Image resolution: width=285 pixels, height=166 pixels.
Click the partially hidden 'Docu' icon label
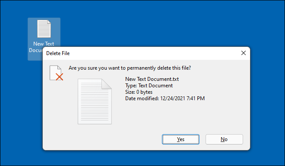[x=36, y=50]
